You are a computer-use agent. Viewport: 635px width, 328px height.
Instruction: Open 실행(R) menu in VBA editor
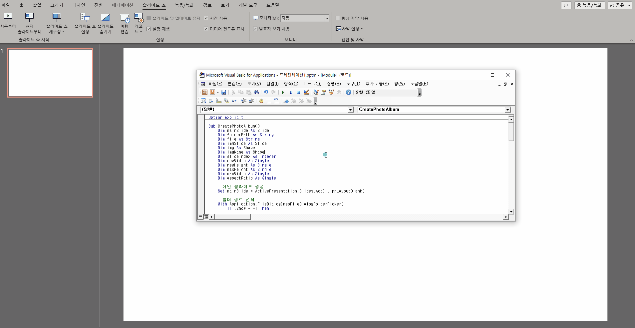(334, 84)
